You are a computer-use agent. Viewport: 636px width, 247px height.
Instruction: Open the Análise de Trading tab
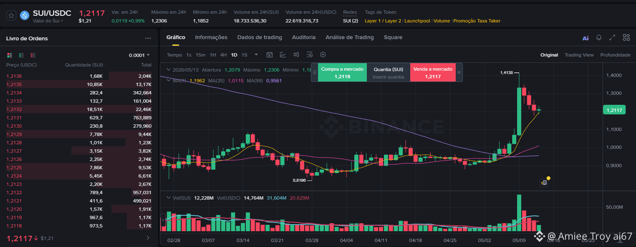point(350,37)
